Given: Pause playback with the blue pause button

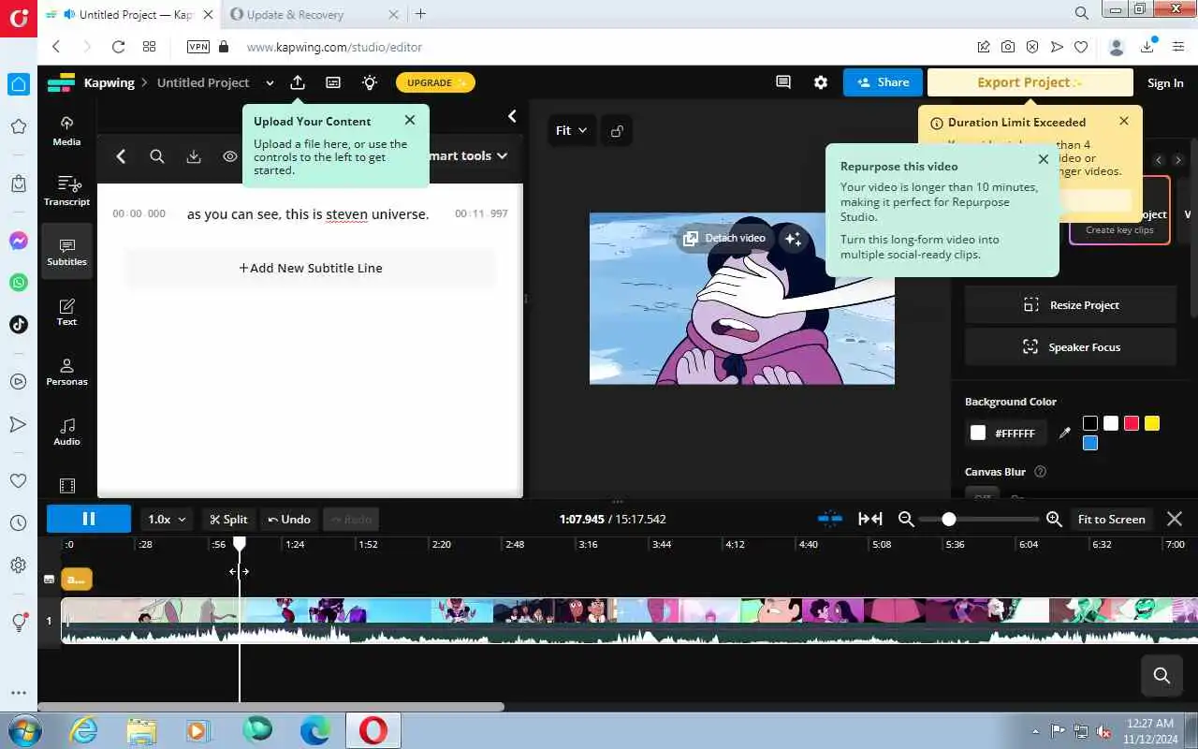Looking at the screenshot, I should pos(89,519).
